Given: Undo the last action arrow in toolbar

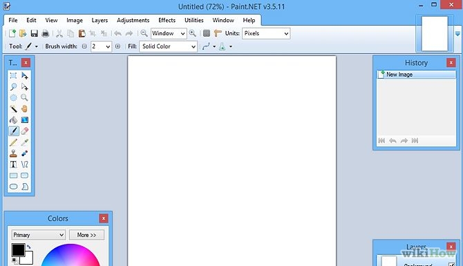Looking at the screenshot, I should point(117,33).
